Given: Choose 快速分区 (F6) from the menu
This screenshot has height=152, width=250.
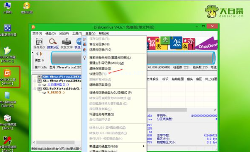Looking at the screenshot, I should pos(98,73).
